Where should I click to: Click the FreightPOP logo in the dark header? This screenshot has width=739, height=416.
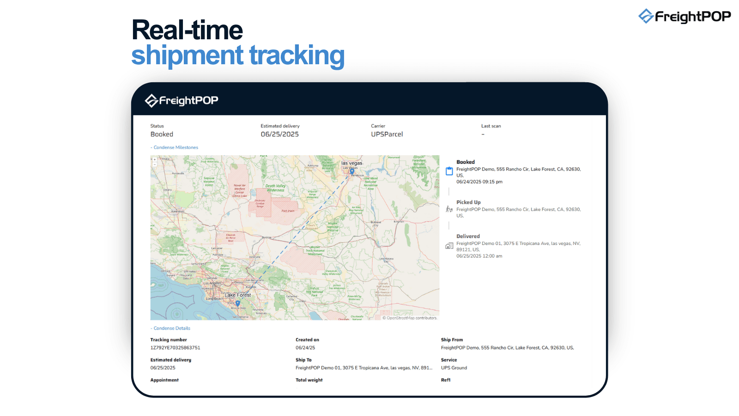coord(181,100)
